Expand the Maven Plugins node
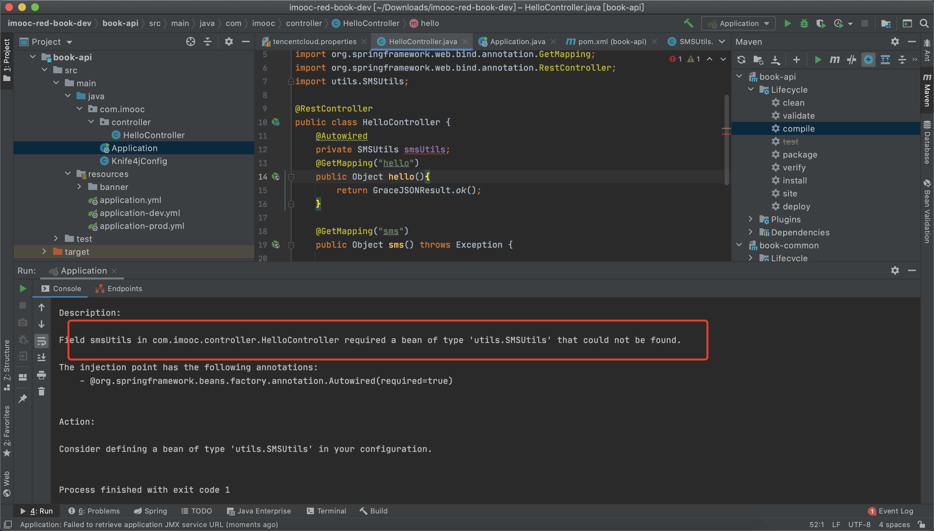Viewport: 934px width, 531px height. [750, 219]
